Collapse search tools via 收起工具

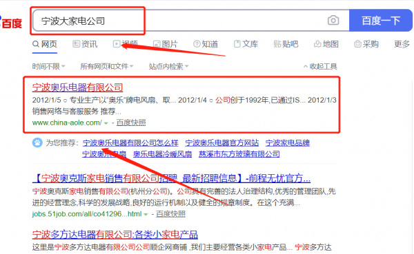(320, 66)
